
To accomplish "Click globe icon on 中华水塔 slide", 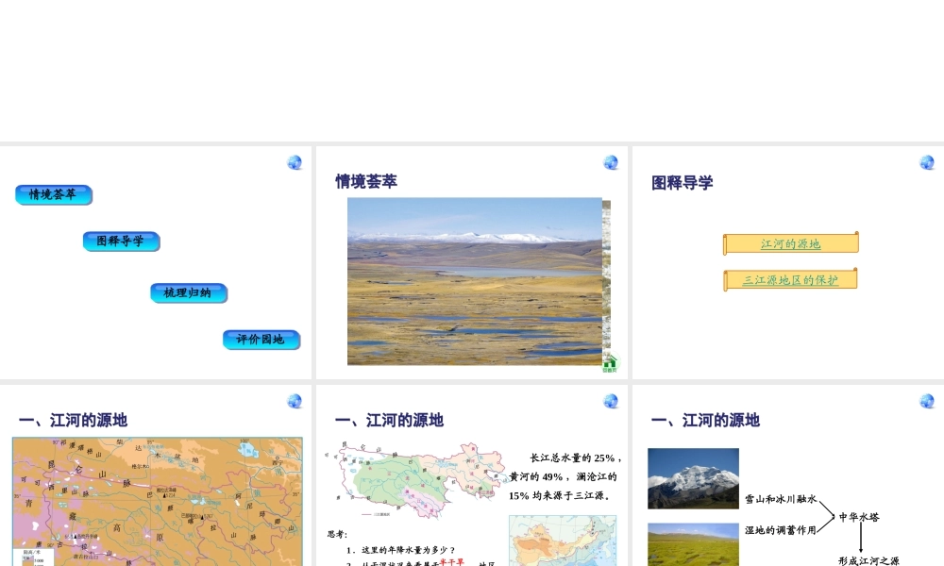I will click(x=927, y=401).
